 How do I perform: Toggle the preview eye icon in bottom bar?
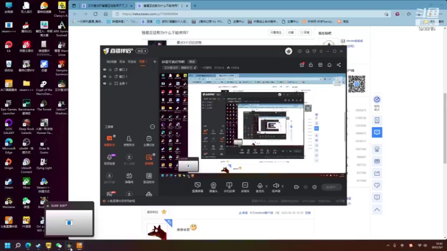(x=306, y=187)
